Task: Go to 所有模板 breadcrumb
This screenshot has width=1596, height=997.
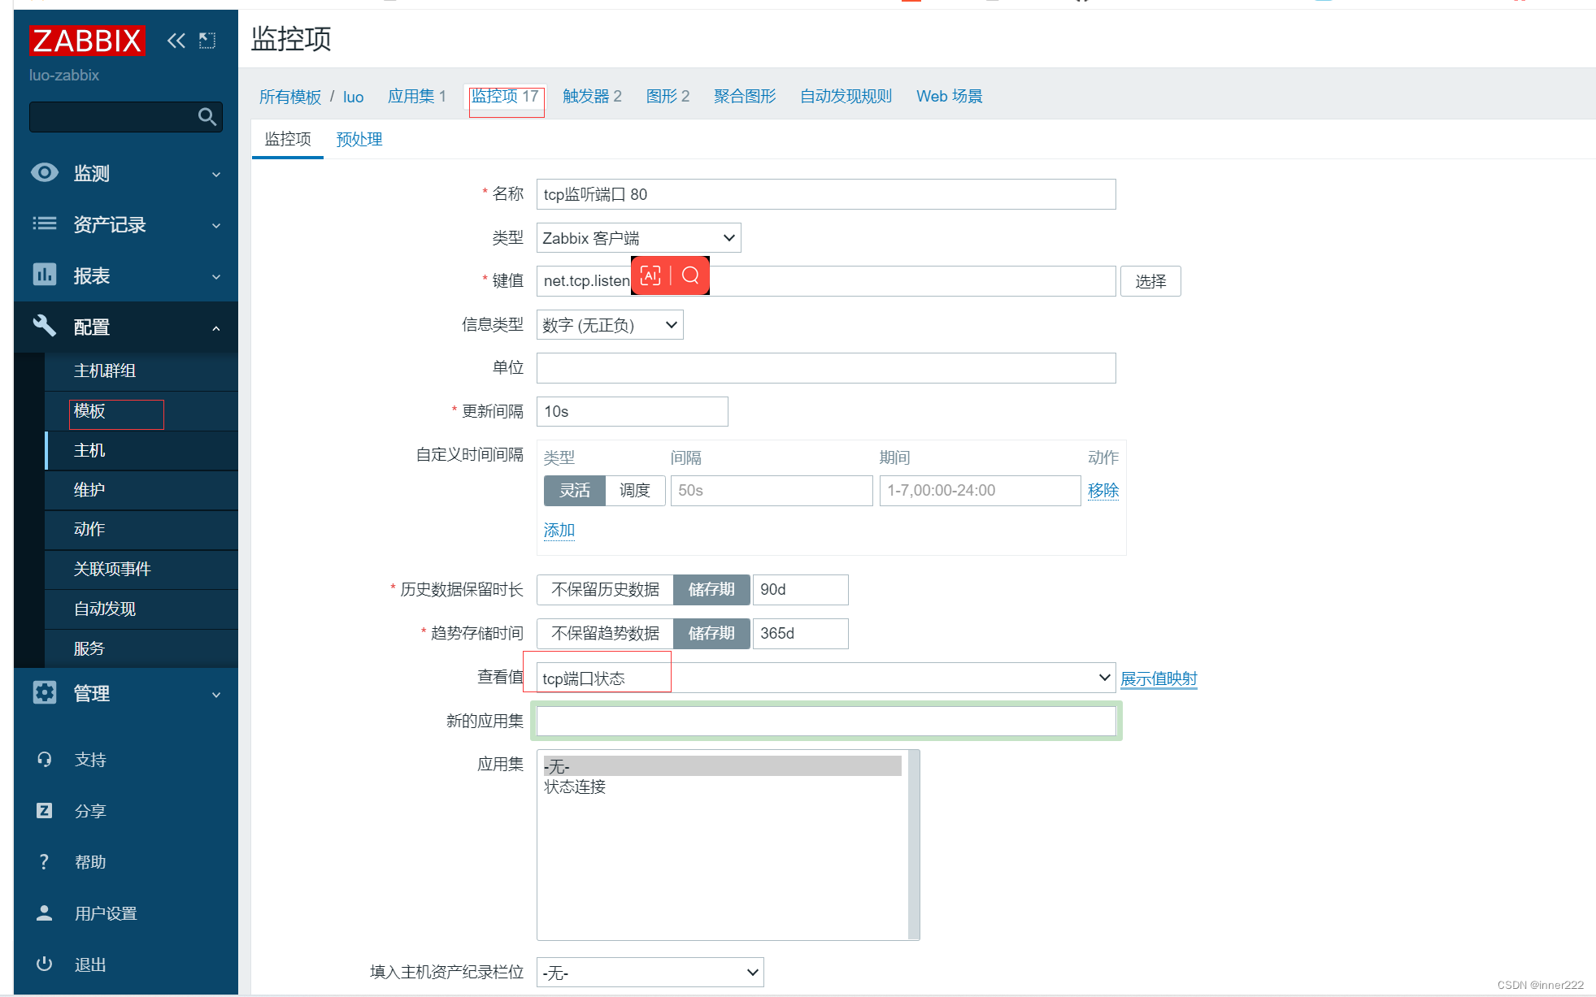Action: (289, 97)
